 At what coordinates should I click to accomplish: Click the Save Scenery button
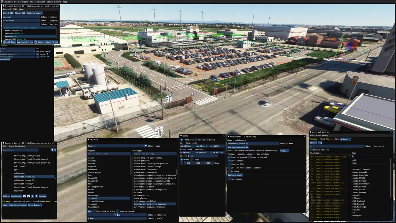pyautogui.click(x=35, y=205)
